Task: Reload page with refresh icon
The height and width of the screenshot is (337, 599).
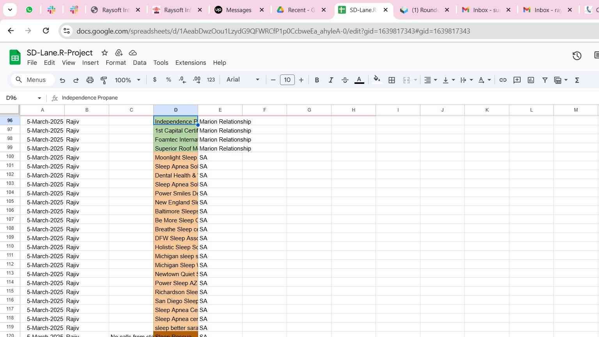Action: pos(46,31)
